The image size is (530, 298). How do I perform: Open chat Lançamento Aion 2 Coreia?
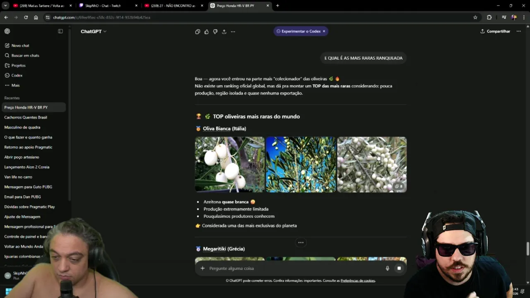[x=27, y=167]
